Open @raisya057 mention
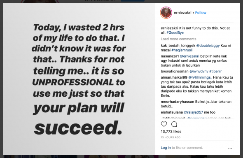 [194, 112]
